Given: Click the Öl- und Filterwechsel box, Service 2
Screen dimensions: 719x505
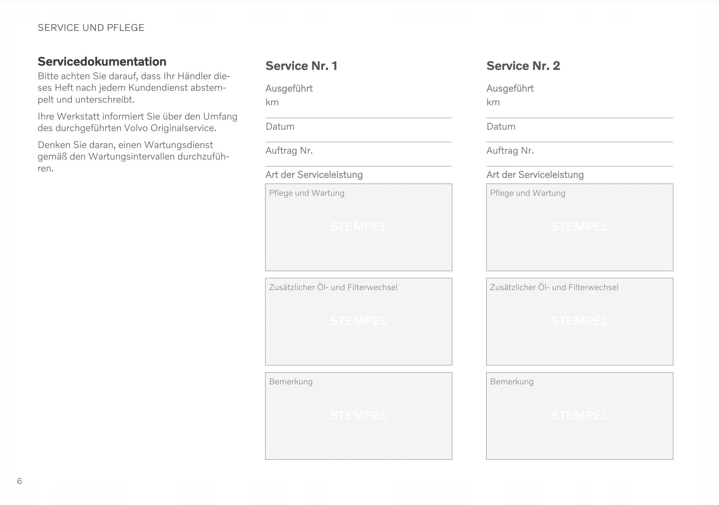Looking at the screenshot, I should (x=579, y=321).
